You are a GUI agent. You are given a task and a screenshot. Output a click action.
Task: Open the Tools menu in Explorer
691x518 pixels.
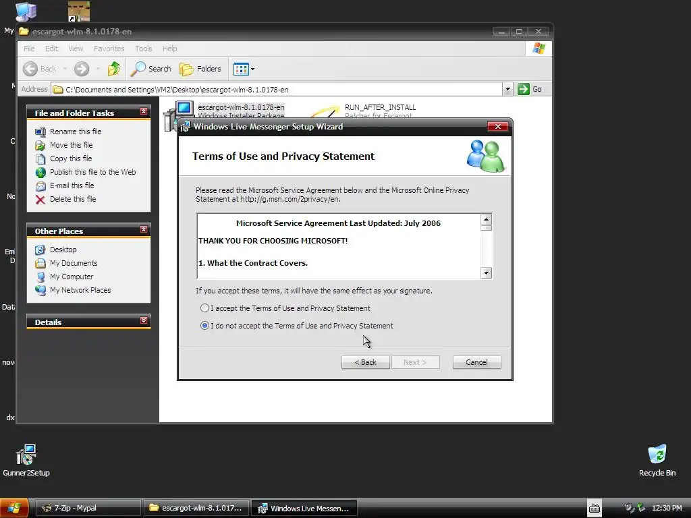coord(144,49)
